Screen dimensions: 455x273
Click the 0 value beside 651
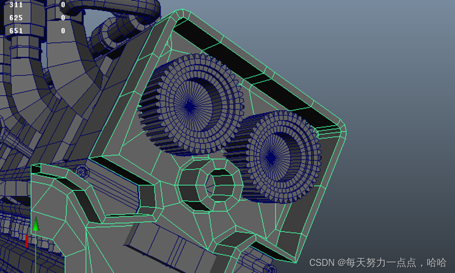pos(63,31)
